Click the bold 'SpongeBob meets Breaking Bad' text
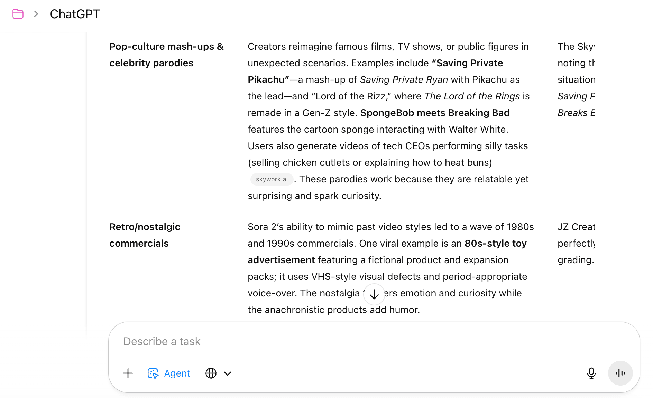 tap(435, 113)
